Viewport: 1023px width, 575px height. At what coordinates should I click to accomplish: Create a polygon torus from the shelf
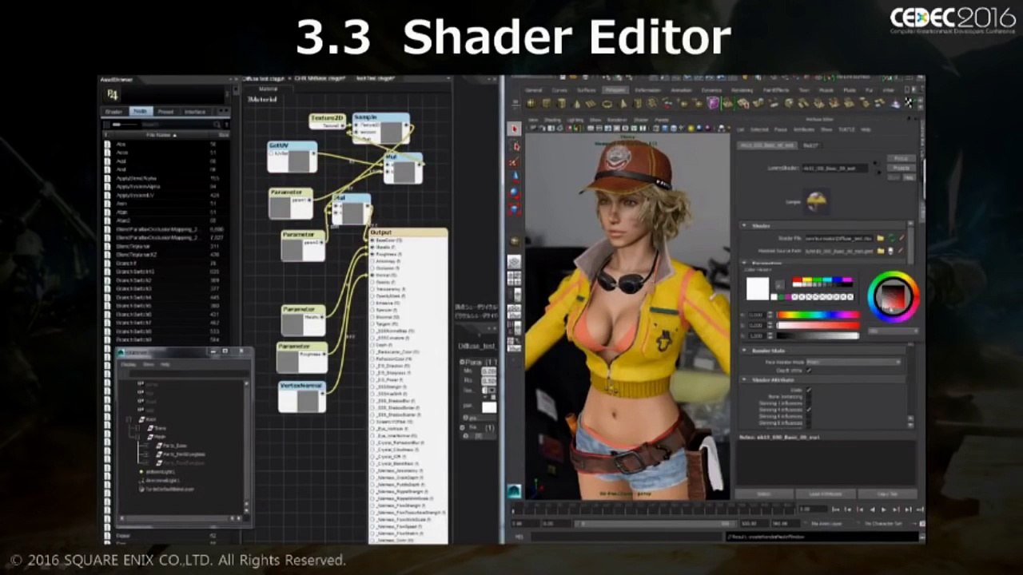607,103
